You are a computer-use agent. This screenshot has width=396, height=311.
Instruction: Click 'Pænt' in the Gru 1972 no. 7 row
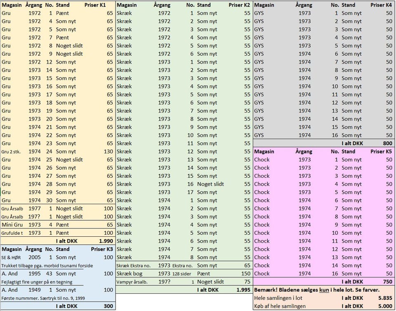pyautogui.click(x=62, y=38)
